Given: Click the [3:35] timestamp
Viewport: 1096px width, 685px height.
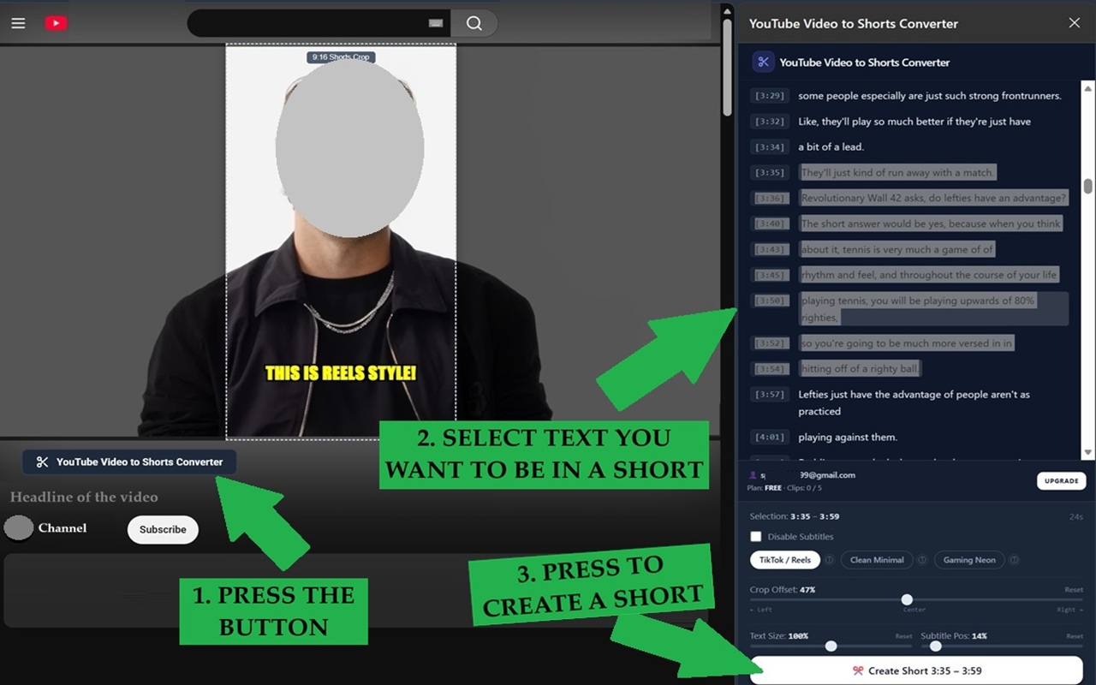Looking at the screenshot, I should click(768, 173).
